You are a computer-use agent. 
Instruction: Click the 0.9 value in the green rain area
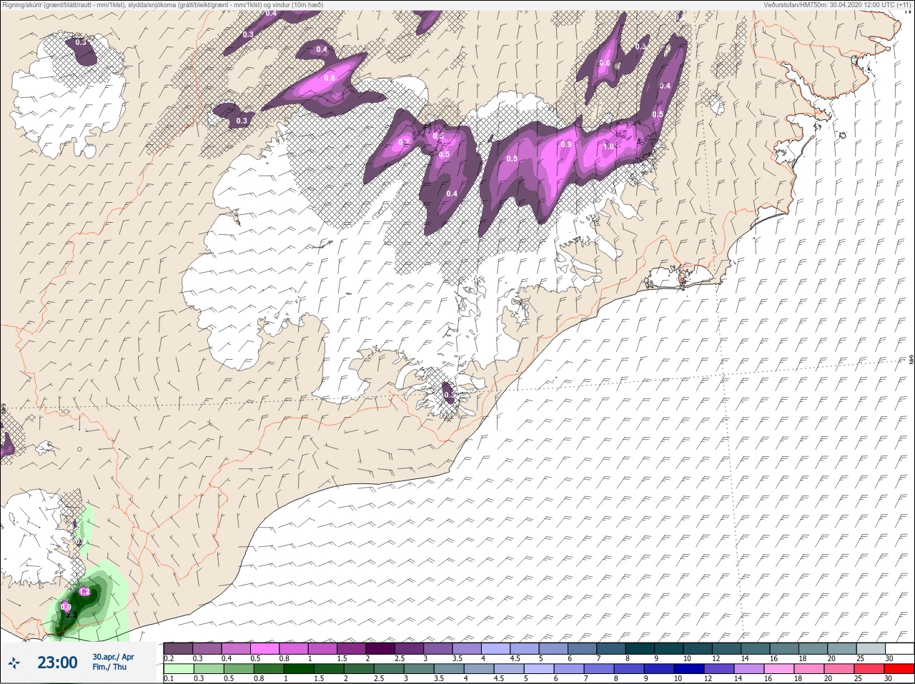[x=66, y=607]
